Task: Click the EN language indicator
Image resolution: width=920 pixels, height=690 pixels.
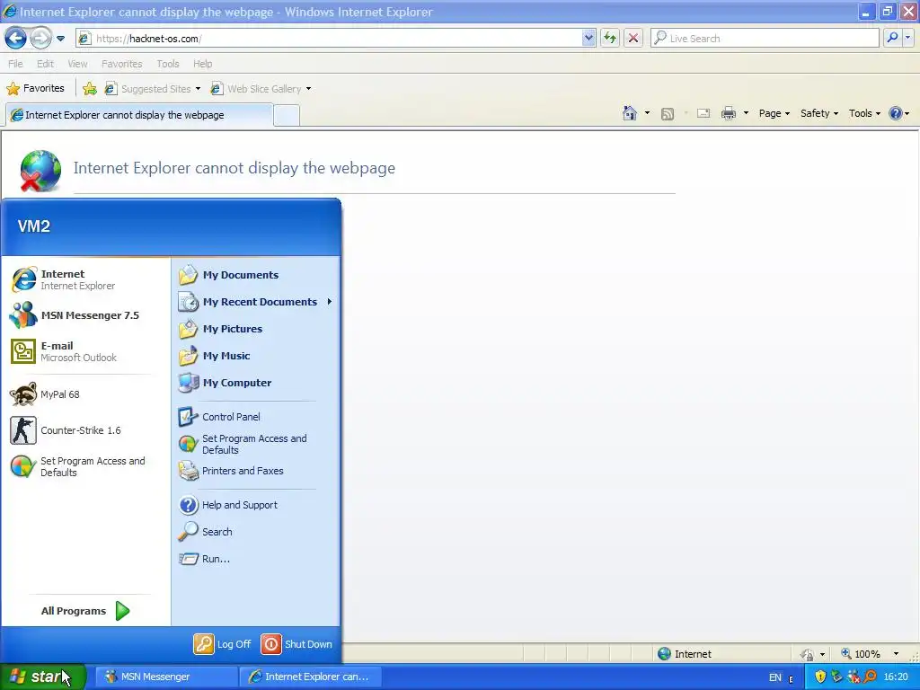Action: 775,677
